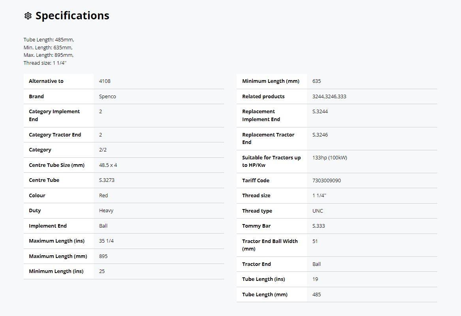Image resolution: width=461 pixels, height=316 pixels.
Task: Click the Centre Tube Size value 48.5 x 4
Action: 108,165
